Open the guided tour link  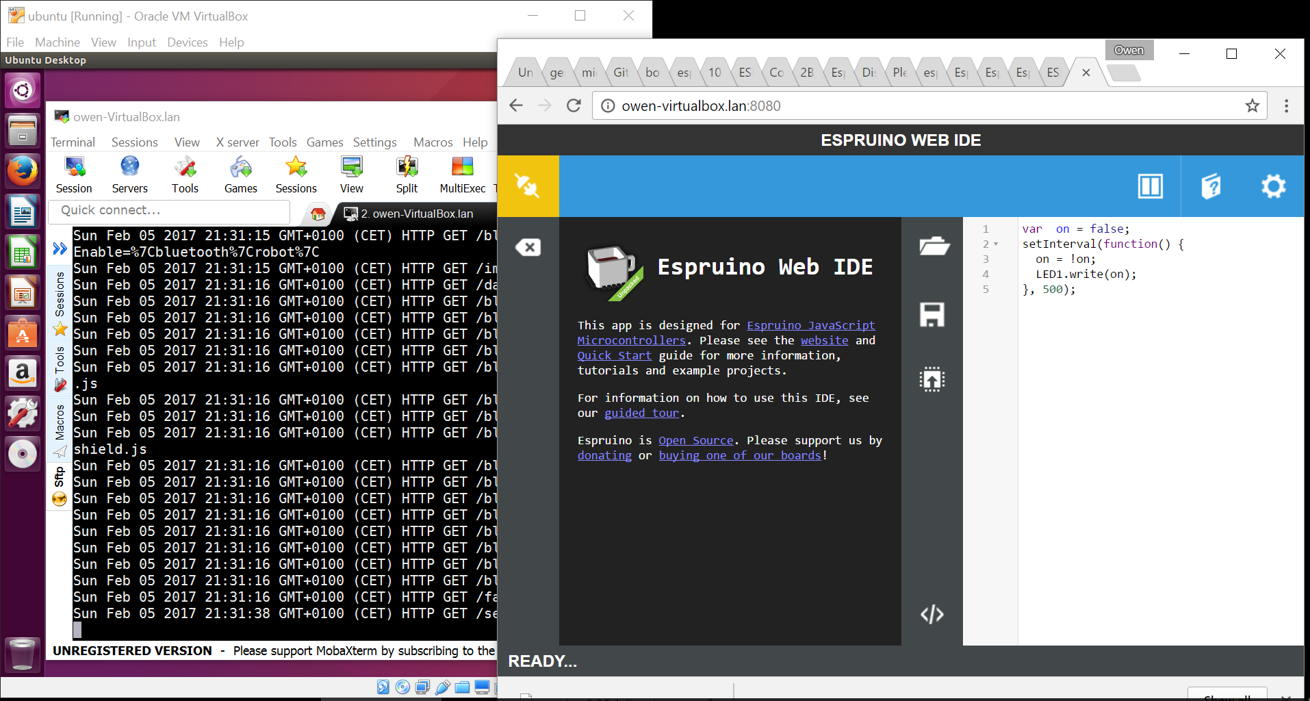pyautogui.click(x=641, y=413)
